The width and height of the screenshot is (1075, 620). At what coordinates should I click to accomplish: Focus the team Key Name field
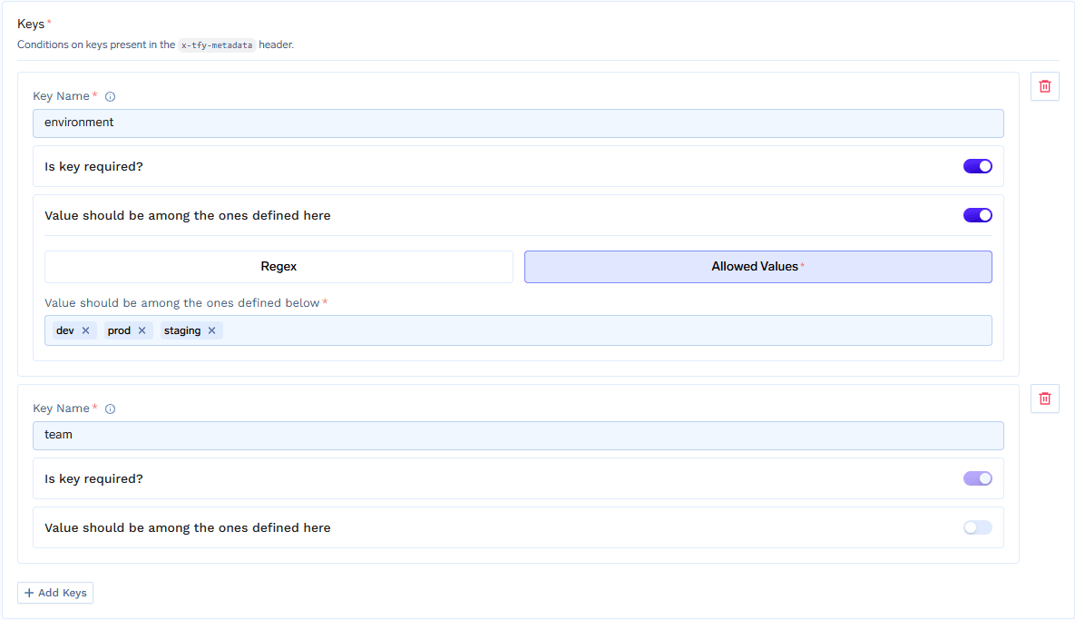(x=518, y=436)
